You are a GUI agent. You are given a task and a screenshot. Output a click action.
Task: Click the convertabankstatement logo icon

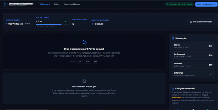coord(5,4)
